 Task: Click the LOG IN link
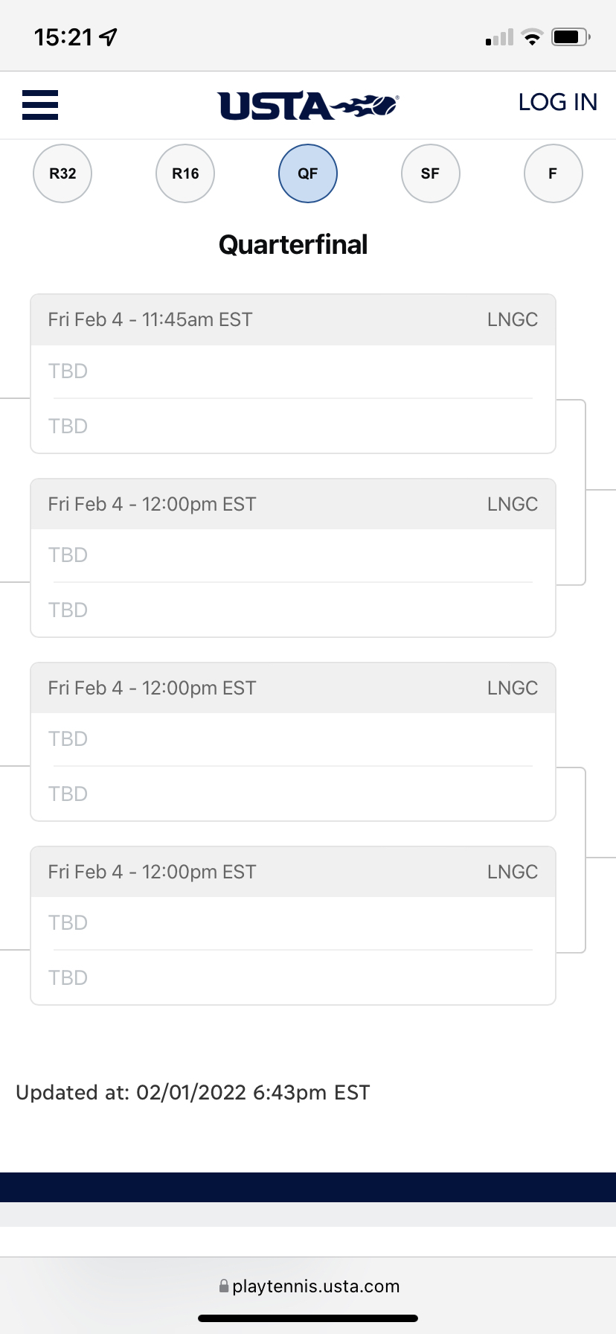[x=558, y=102]
